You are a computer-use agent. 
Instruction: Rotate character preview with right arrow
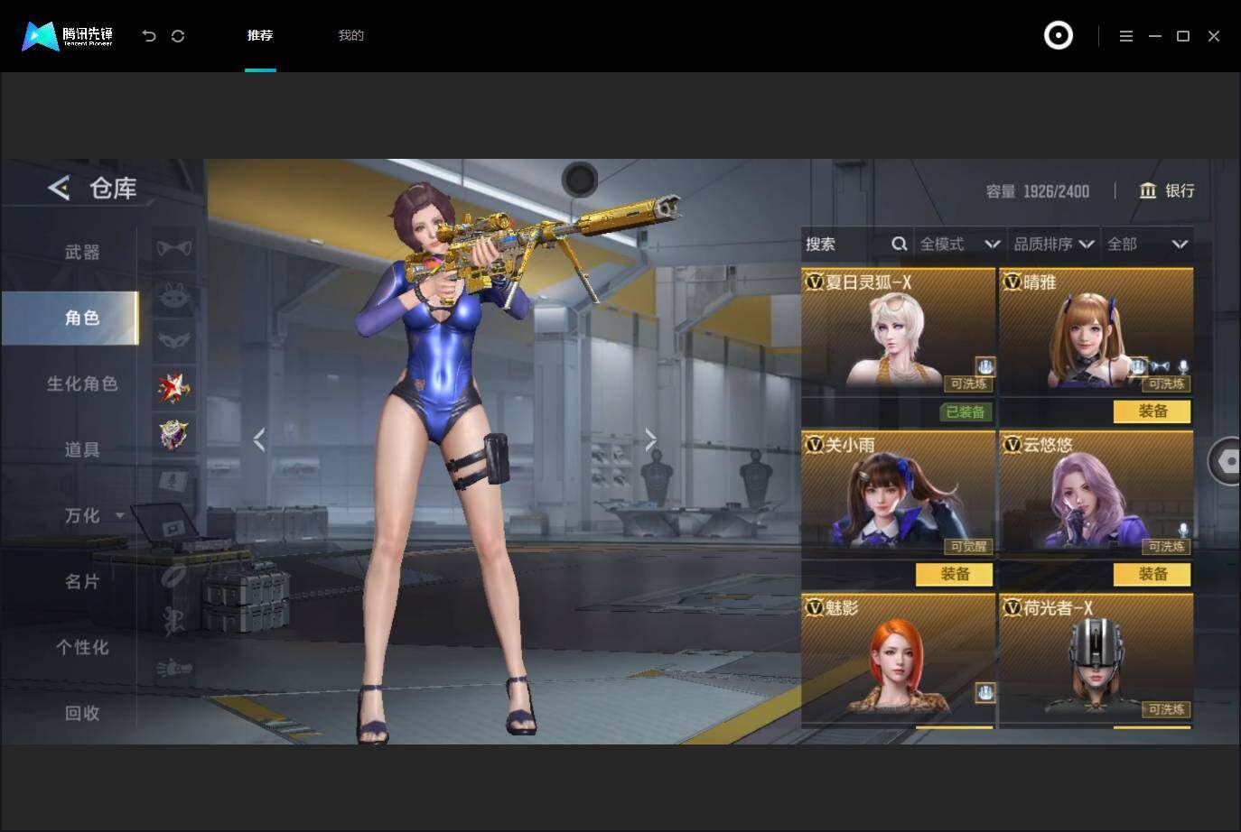[x=650, y=440]
